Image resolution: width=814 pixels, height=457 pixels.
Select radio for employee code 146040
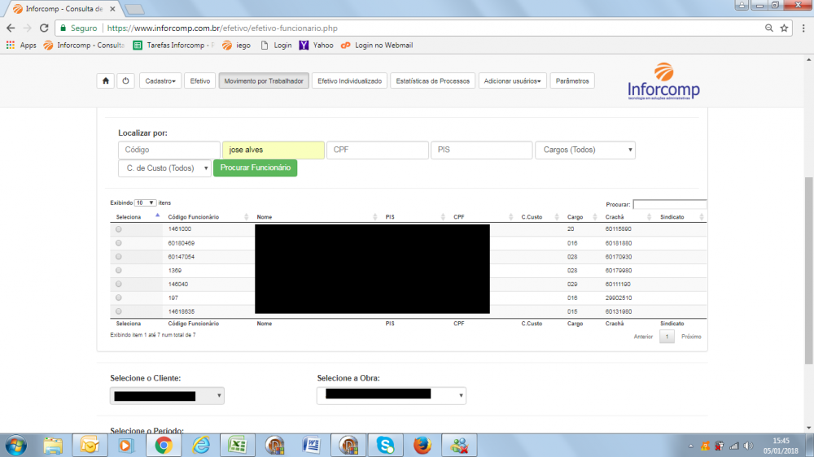(x=118, y=284)
